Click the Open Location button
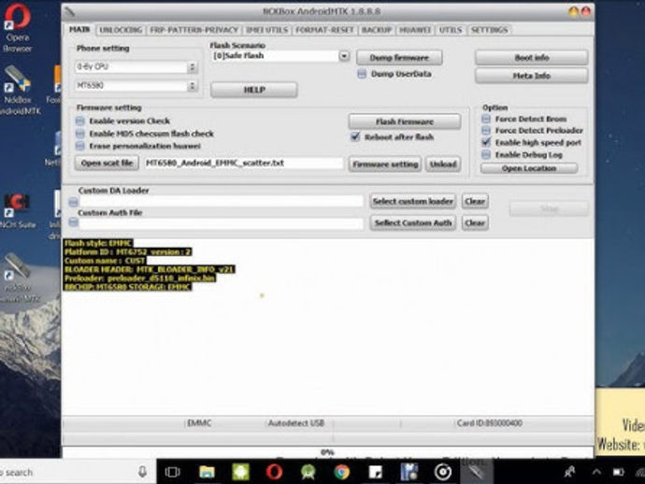Screen dimensions: 645x484 (529, 168)
